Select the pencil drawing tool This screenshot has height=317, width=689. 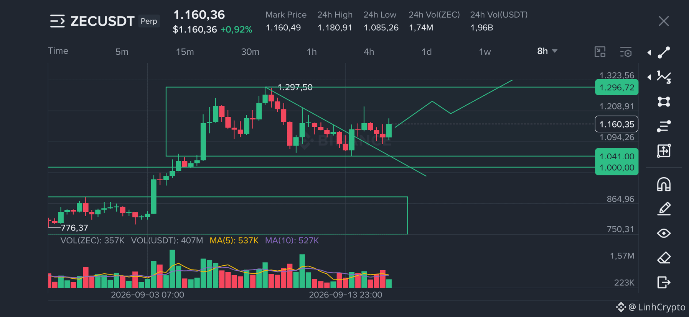[664, 209]
